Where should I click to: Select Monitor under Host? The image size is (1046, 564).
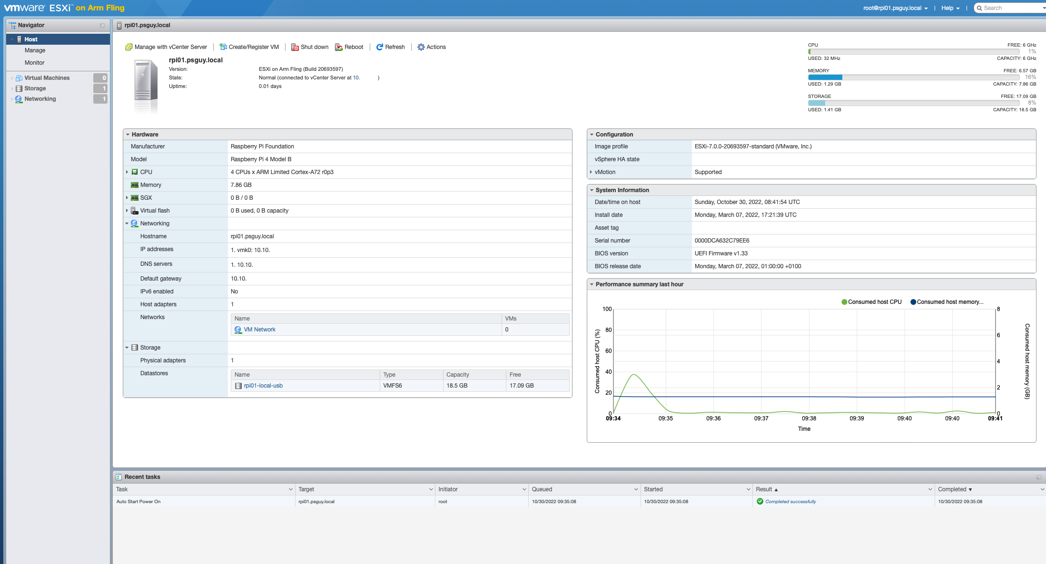click(x=34, y=63)
